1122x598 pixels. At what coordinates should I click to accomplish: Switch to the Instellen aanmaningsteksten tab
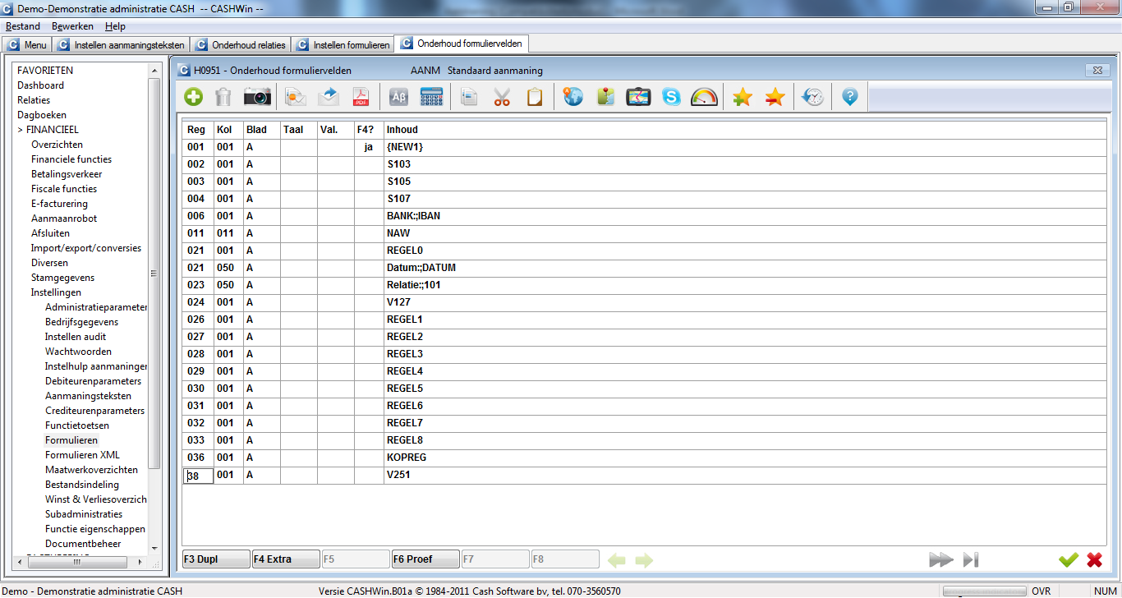point(122,44)
